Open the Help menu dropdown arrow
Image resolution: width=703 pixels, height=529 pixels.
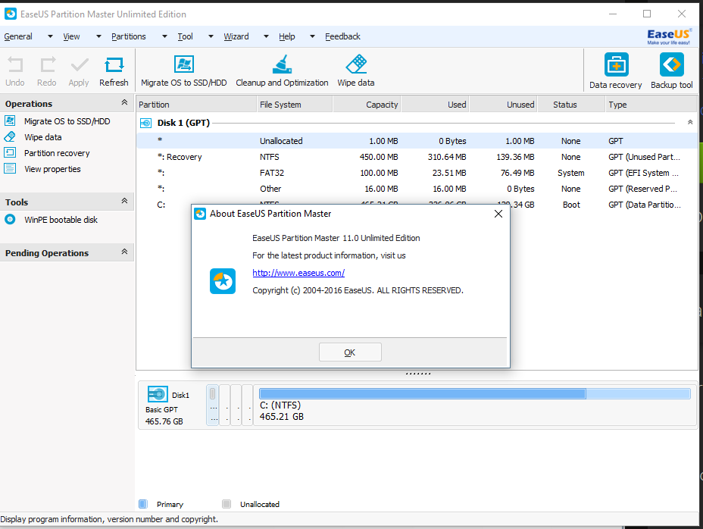(313, 36)
